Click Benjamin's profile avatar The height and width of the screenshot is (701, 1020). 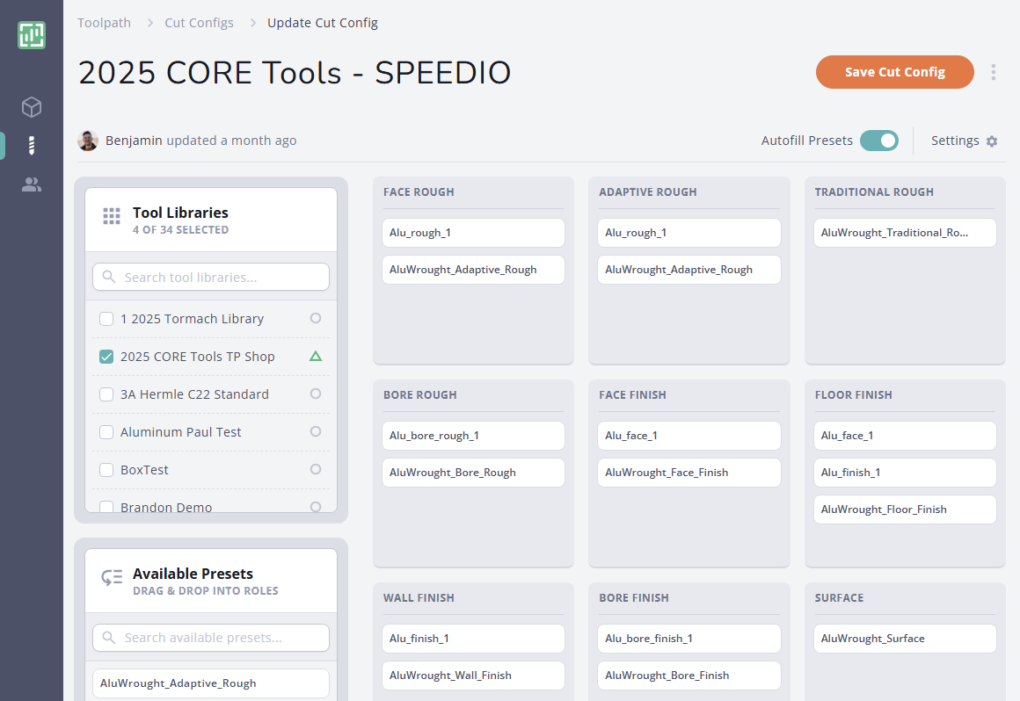coord(88,141)
